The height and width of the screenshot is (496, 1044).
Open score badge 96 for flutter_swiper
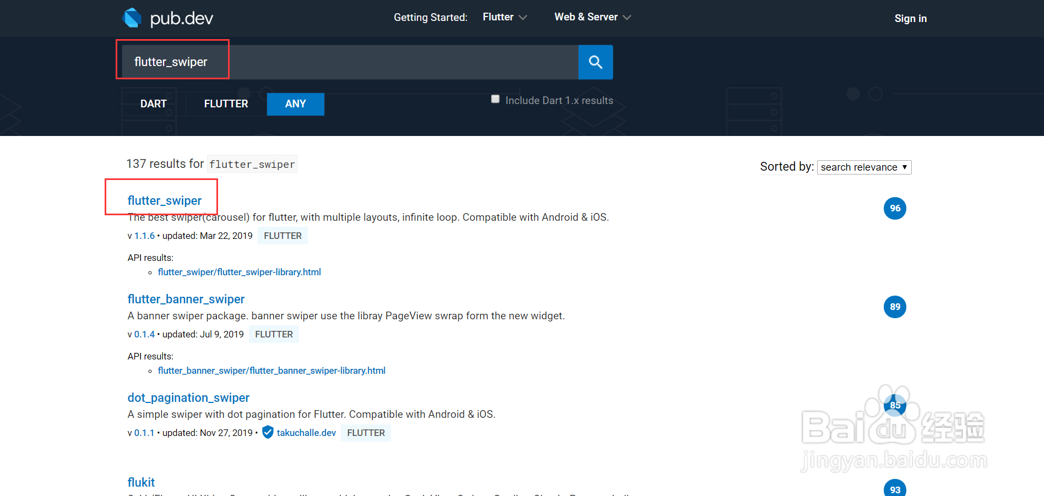[895, 208]
